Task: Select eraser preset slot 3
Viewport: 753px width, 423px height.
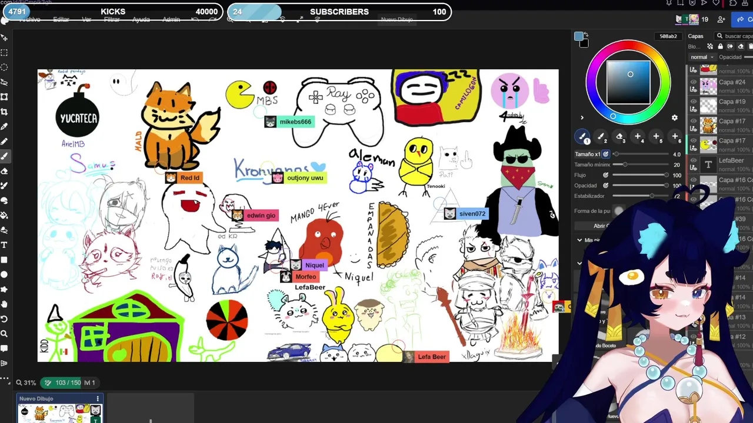Action: click(619, 137)
